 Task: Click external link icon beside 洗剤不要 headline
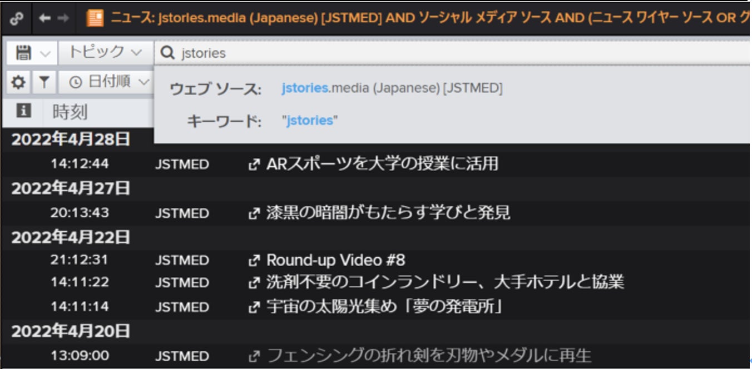tap(254, 283)
